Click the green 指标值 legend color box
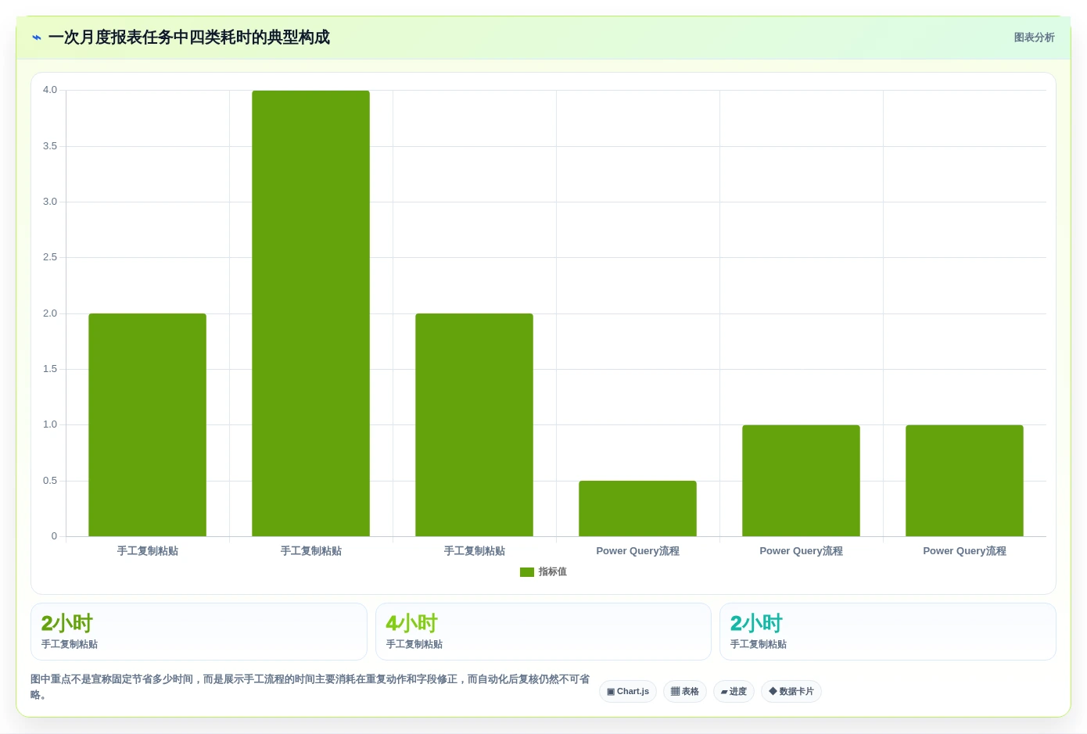The height and width of the screenshot is (734, 1087). click(x=527, y=572)
